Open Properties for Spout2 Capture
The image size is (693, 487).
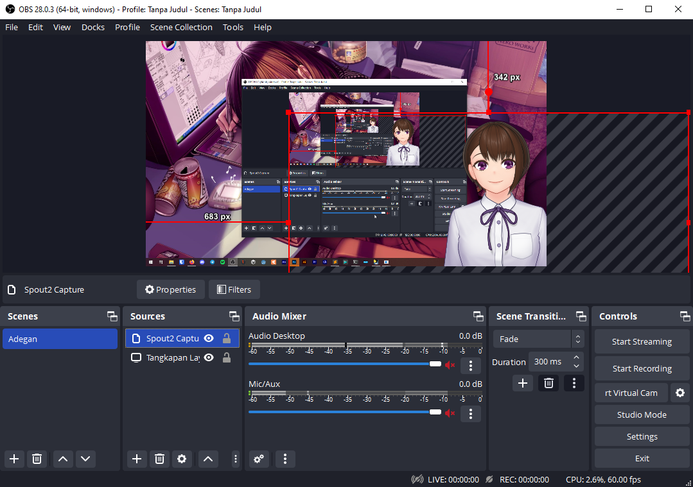point(171,289)
